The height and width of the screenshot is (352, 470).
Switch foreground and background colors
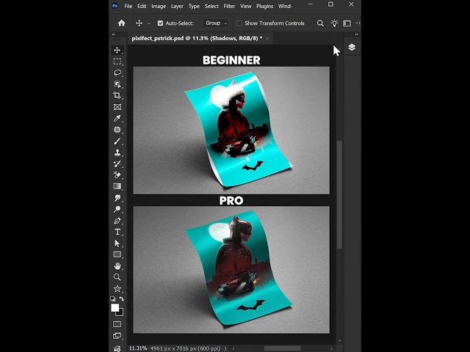tap(121, 298)
